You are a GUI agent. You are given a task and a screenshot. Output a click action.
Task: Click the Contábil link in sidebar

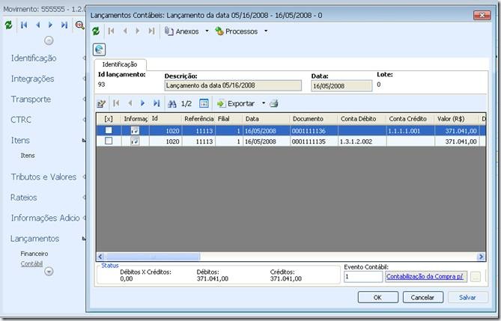click(31, 264)
